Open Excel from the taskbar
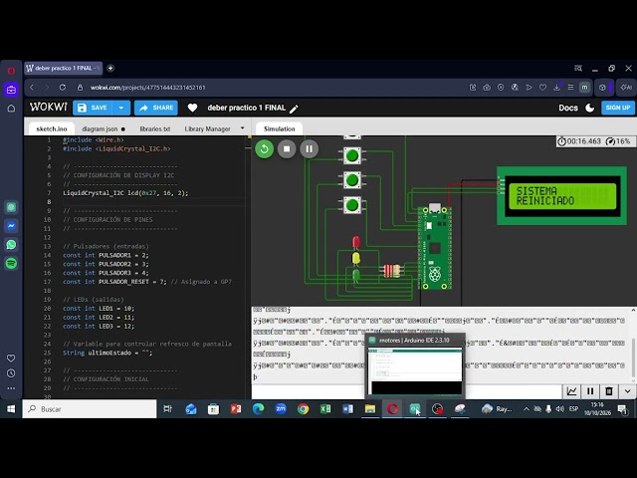The height and width of the screenshot is (478, 637). [325, 409]
